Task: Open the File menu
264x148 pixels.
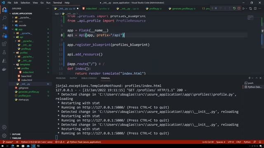Action: pos(9,3)
